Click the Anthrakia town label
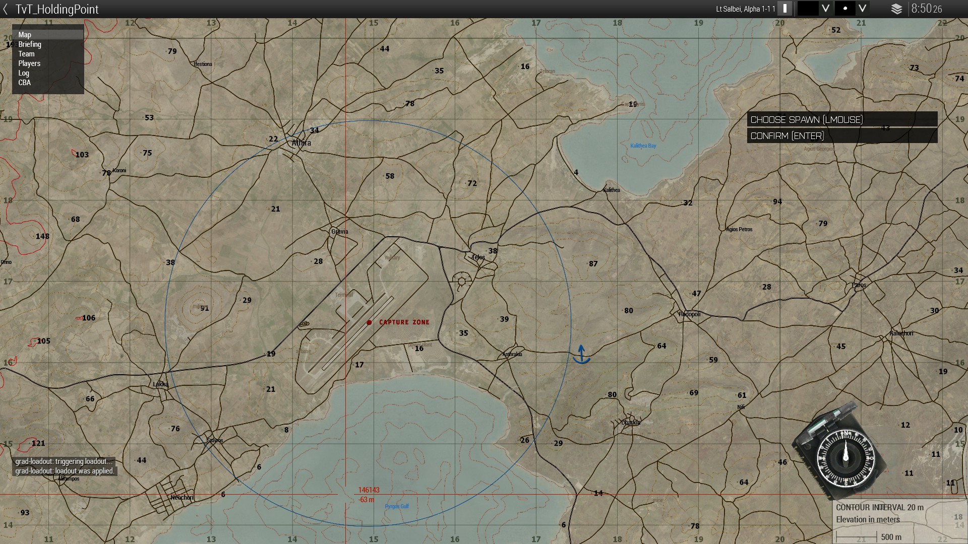 (512, 355)
